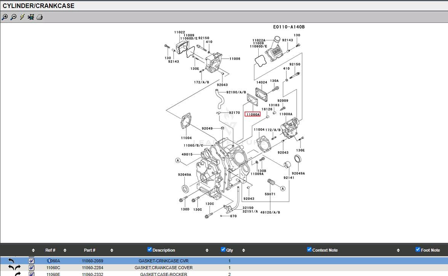This screenshot has width=448, height=276.
Task: Click the fit-to-view icon beside the printer
Action: [x=31, y=17]
